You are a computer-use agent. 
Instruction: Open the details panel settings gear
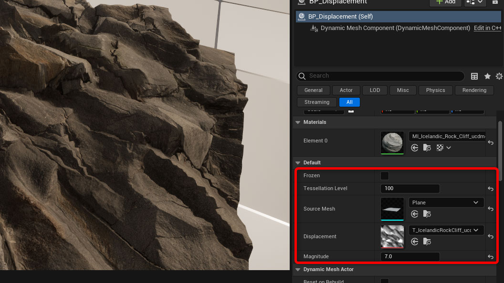tap(499, 76)
